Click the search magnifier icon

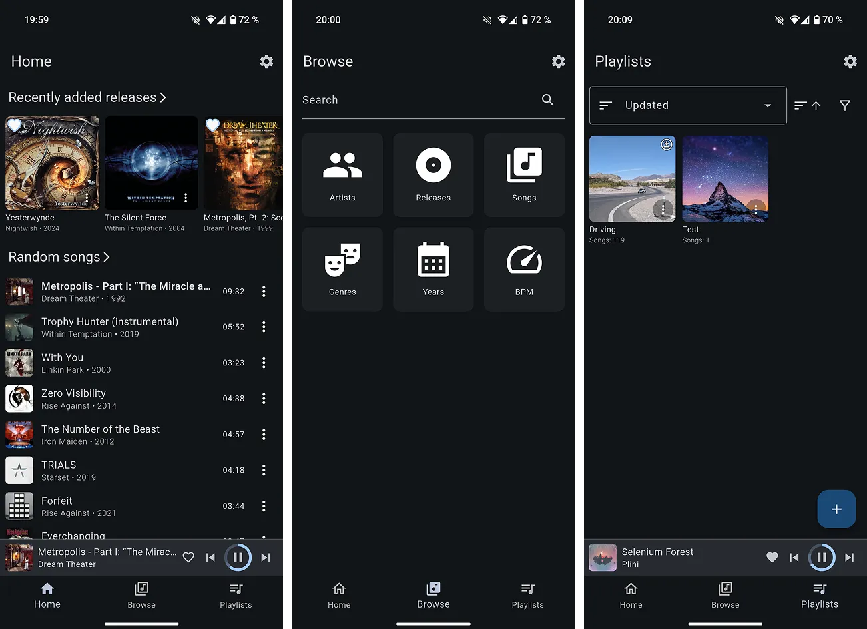coord(547,100)
